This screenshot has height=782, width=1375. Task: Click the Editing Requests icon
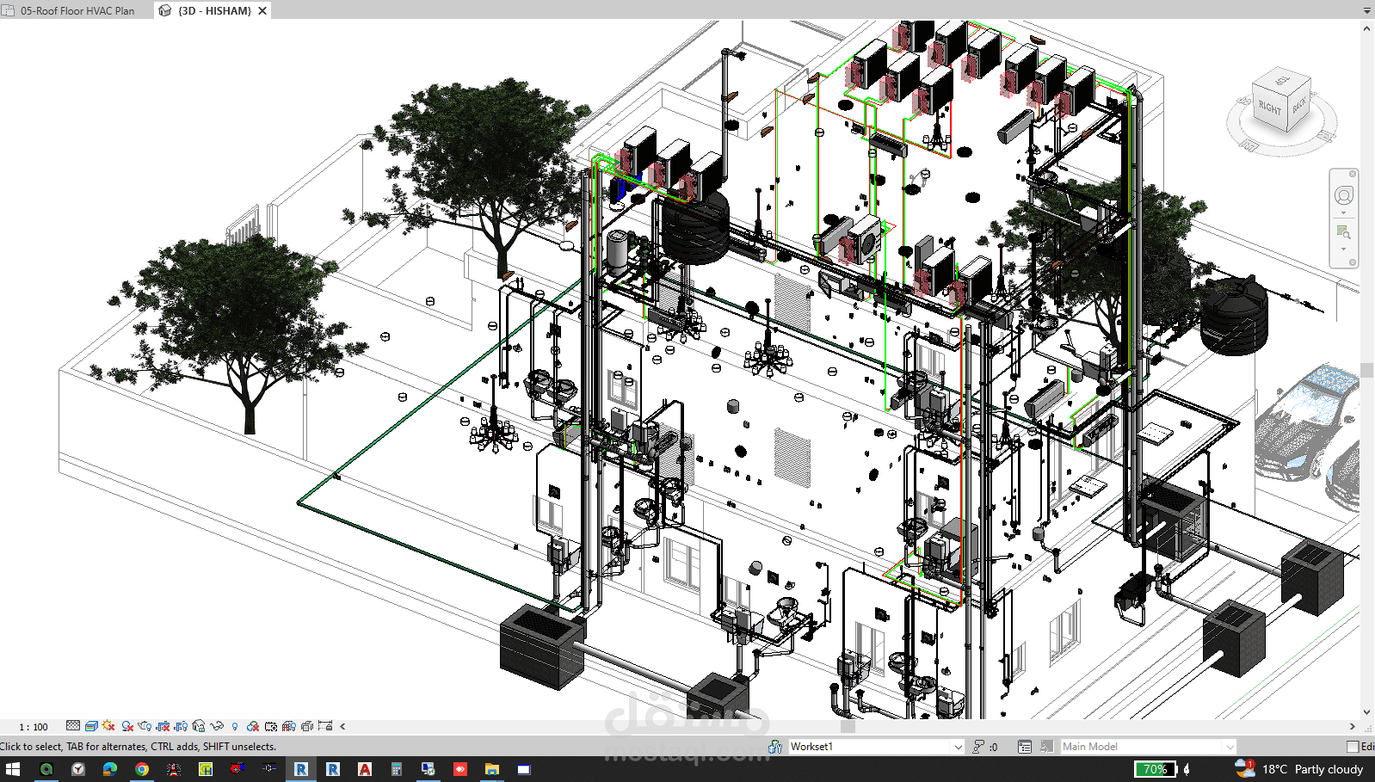978,747
